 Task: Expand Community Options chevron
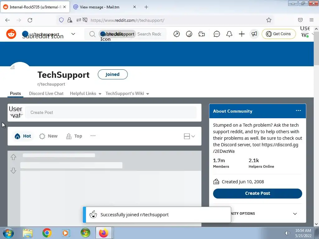tap(295, 213)
